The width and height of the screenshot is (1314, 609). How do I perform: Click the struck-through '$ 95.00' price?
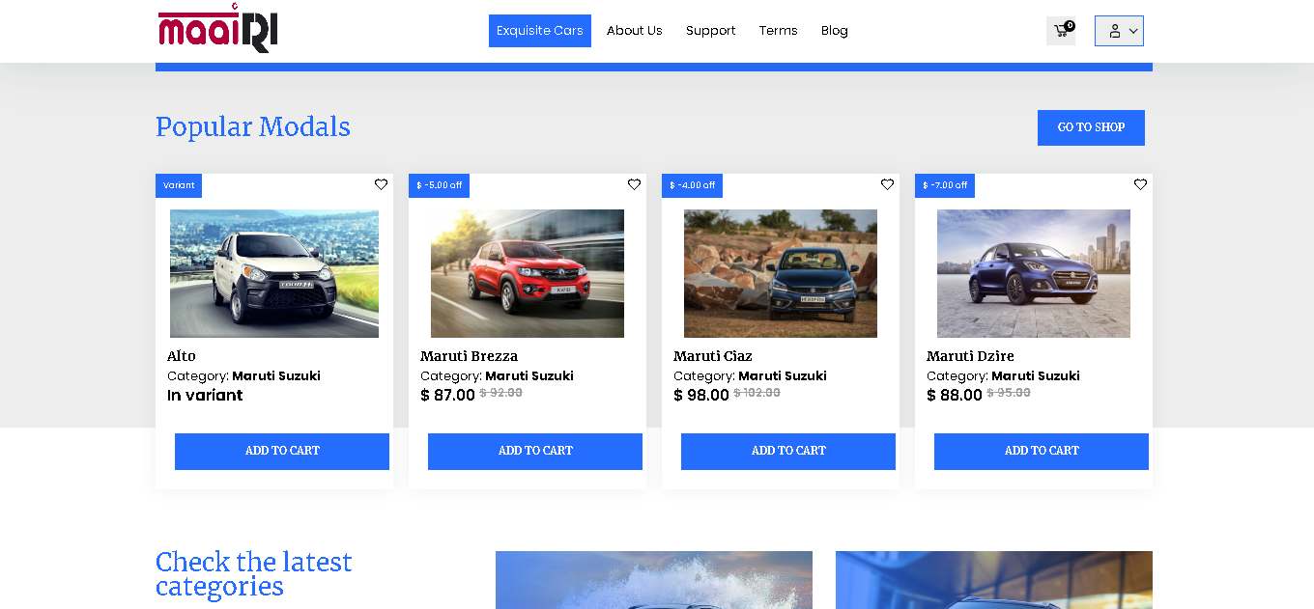[x=1009, y=393]
